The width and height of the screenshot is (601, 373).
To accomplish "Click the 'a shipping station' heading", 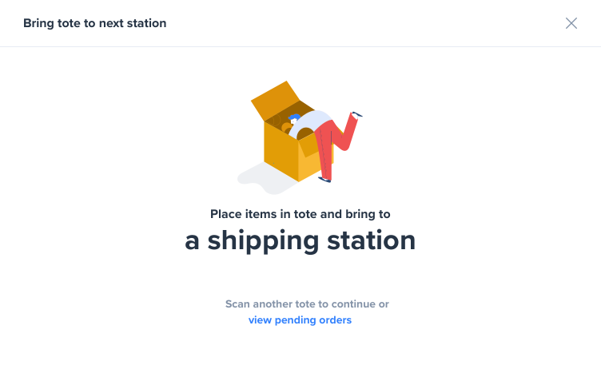I will click(x=300, y=241).
